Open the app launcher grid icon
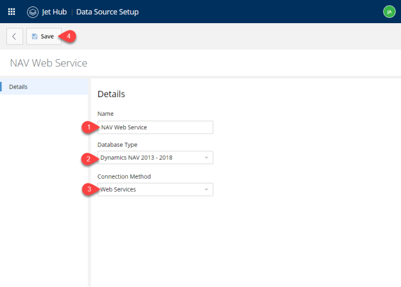This screenshot has width=401, height=287. (12, 12)
